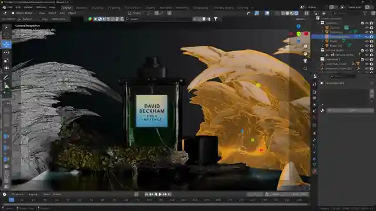The width and height of the screenshot is (376, 211).
Task: Toggle viewport overlays button
Action: pos(267,13)
